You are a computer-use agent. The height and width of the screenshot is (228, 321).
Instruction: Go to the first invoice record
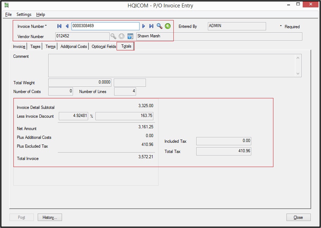tap(59, 26)
